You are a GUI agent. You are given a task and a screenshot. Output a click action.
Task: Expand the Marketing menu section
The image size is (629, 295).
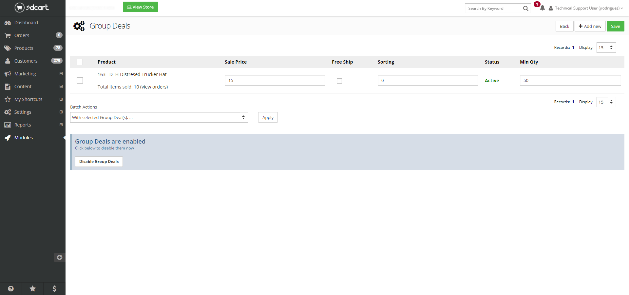[61, 74]
